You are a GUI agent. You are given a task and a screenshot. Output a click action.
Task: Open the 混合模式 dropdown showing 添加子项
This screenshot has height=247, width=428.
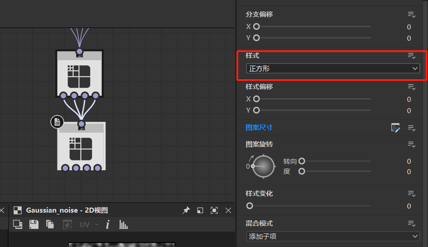333,236
